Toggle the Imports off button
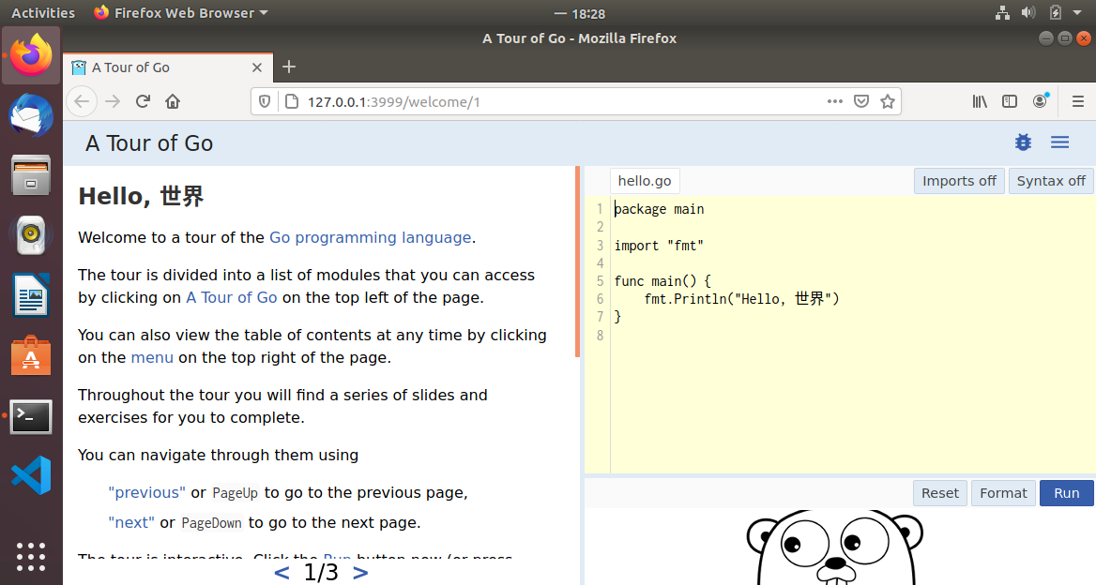The height and width of the screenshot is (585, 1096). coord(959,181)
